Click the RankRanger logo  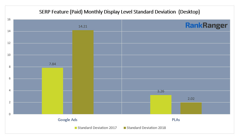point(206,25)
